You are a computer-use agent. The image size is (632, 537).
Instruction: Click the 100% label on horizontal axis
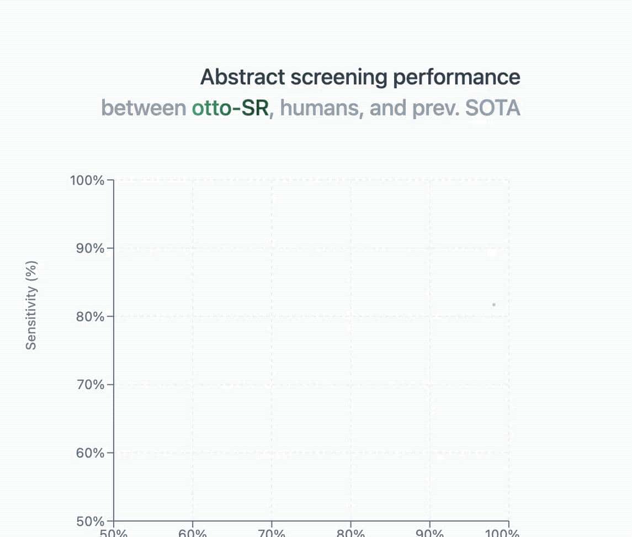pyautogui.click(x=503, y=534)
